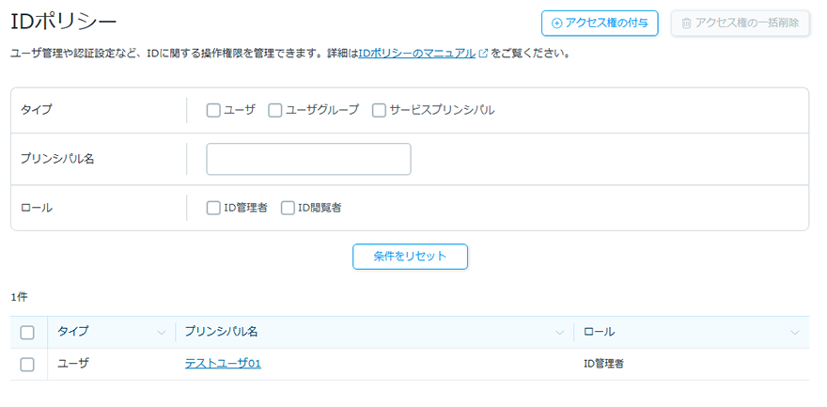Viewport: 827px width, 407px height.
Task: Expand the タイプ column dropdown arrow
Action: click(161, 333)
